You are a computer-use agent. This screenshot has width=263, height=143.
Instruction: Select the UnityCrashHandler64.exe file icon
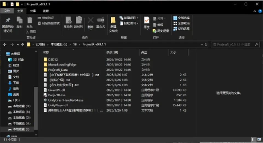[x=45, y=100]
